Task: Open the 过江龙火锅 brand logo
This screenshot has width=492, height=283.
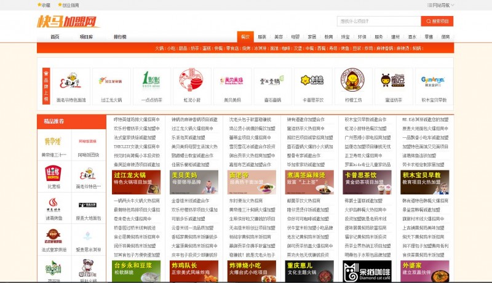Action: [x=111, y=81]
